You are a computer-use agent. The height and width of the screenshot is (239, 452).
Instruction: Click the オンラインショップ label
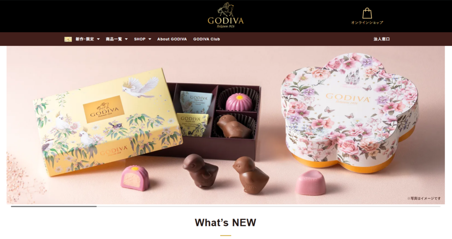click(x=367, y=22)
